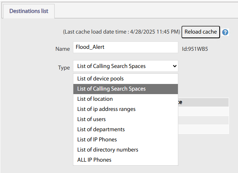Switch to the Destinations list tab
Image resolution: width=238 pixels, height=173 pixels.
tap(28, 11)
